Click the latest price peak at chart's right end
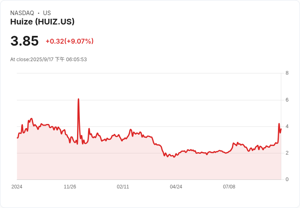Viewport: 300px width, 208px height. click(x=279, y=124)
